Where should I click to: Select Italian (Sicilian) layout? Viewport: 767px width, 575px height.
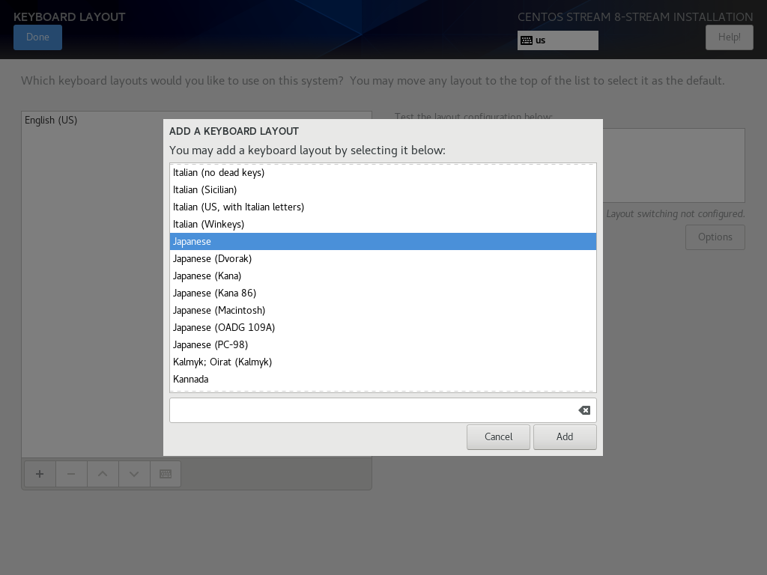(x=383, y=189)
